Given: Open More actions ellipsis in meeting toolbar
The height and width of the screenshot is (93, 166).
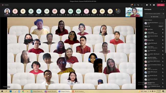Looking at the screenshot, I should pyautogui.click(x=142, y=5).
